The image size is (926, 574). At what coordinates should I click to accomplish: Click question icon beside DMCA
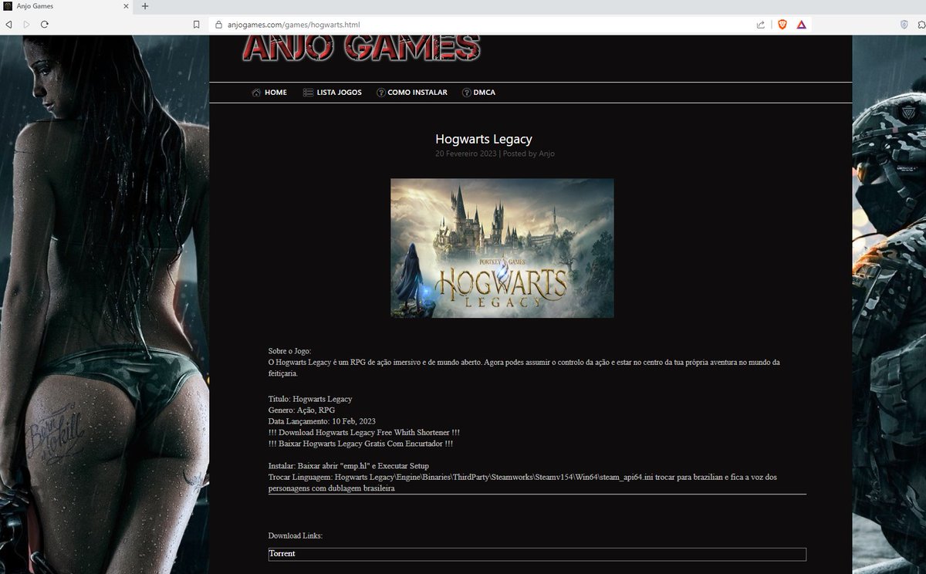pyautogui.click(x=466, y=93)
